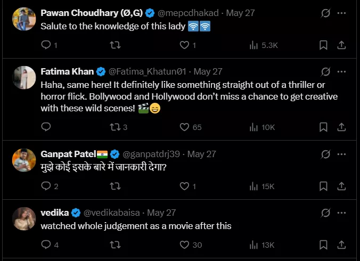Bookmark Ganpat Patel's tweet
This screenshot has height=261, width=360.
point(323,186)
